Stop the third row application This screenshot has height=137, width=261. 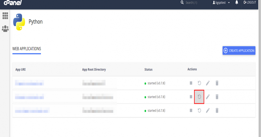(191, 110)
